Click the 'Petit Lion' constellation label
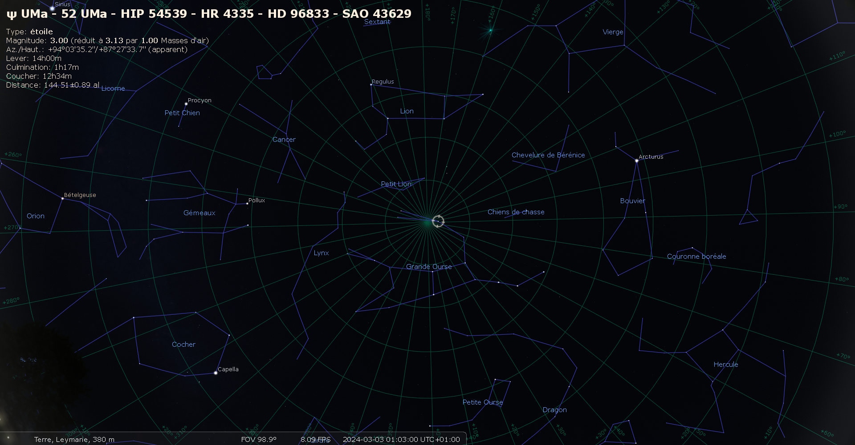 click(x=396, y=184)
